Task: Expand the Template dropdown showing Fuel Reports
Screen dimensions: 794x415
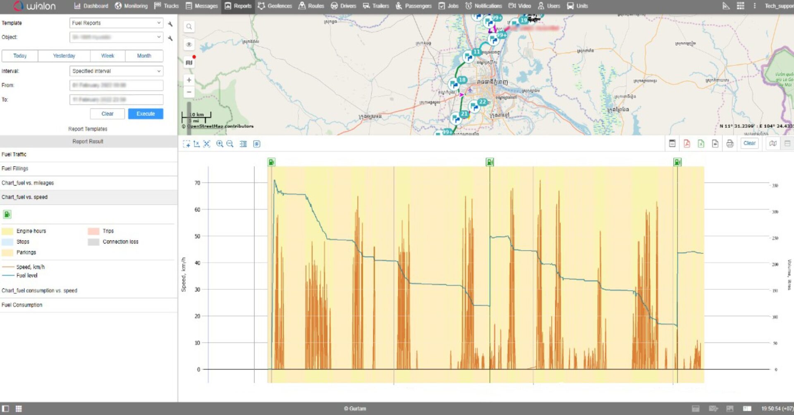Action: [x=116, y=23]
